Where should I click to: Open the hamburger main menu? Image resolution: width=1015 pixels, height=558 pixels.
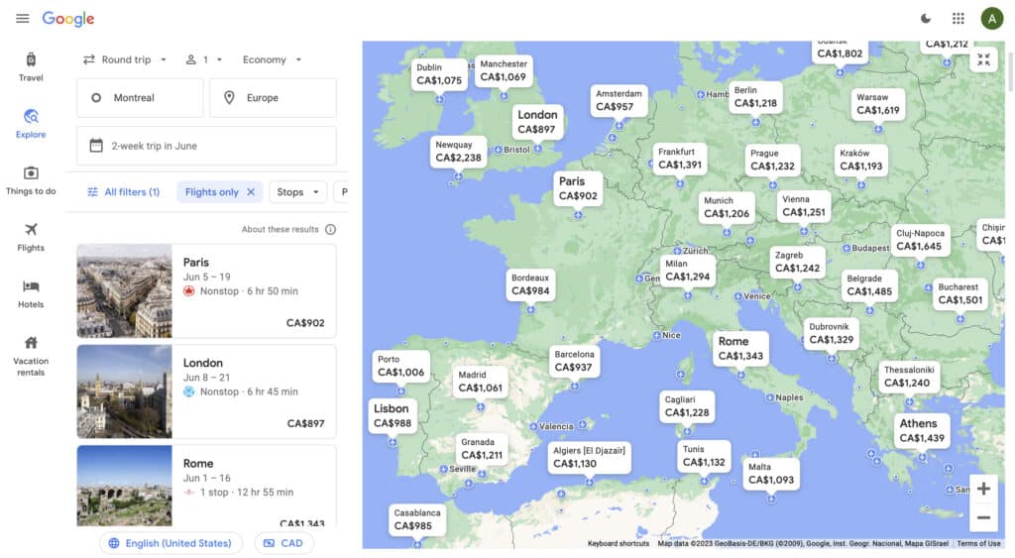[22, 19]
